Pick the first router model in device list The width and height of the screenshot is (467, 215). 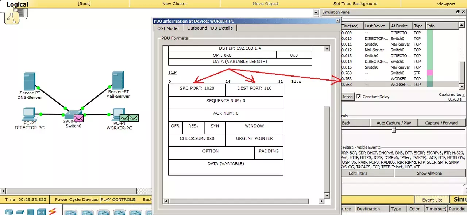click(x=71, y=212)
